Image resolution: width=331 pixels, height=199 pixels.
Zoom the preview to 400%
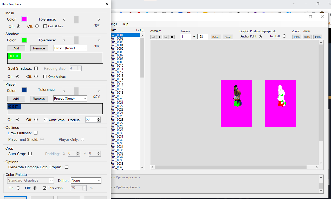tap(317, 37)
